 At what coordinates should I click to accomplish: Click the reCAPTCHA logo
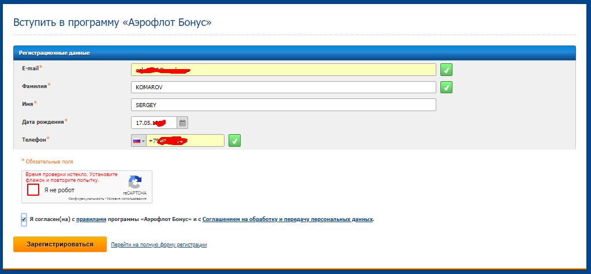point(134,182)
